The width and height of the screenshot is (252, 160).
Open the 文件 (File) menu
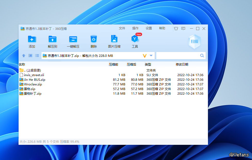(122, 28)
